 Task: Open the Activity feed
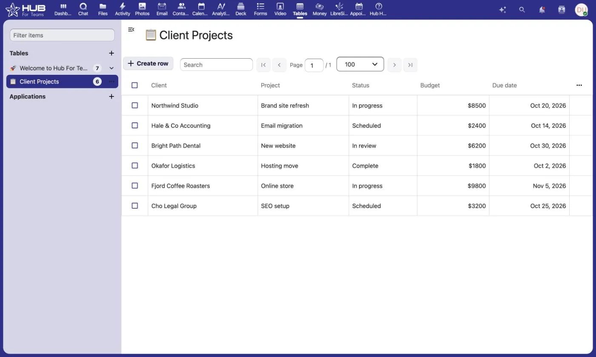pyautogui.click(x=123, y=9)
